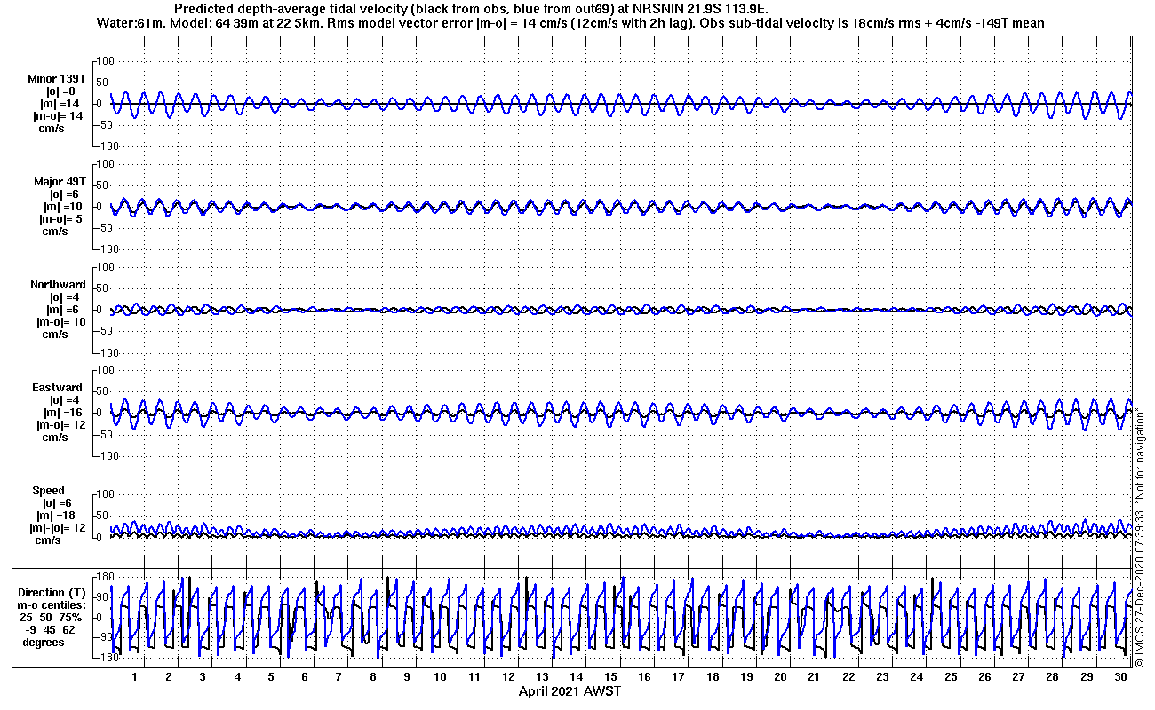Click day "22" on the date axis
Viewport: 1155px width, 710px height.
pos(848,677)
